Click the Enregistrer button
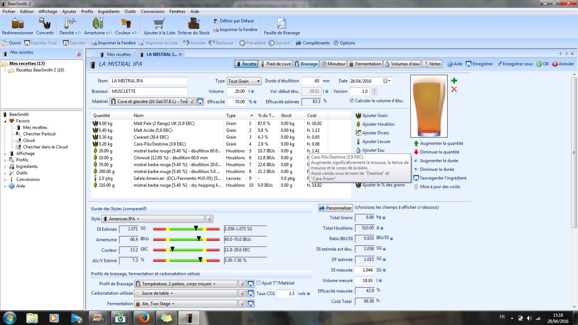 click(479, 64)
